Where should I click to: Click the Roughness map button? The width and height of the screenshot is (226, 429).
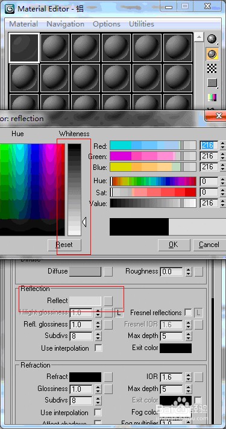pyautogui.click(x=199, y=272)
